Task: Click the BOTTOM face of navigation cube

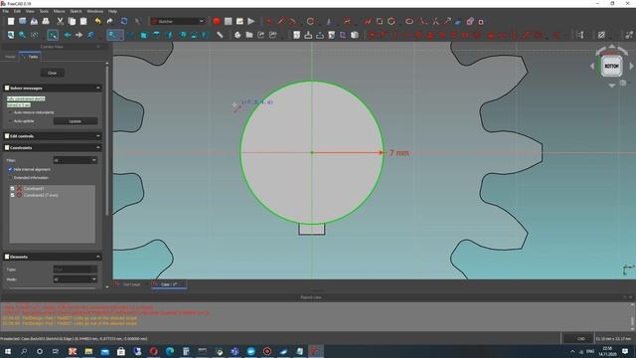Action: tap(611, 66)
